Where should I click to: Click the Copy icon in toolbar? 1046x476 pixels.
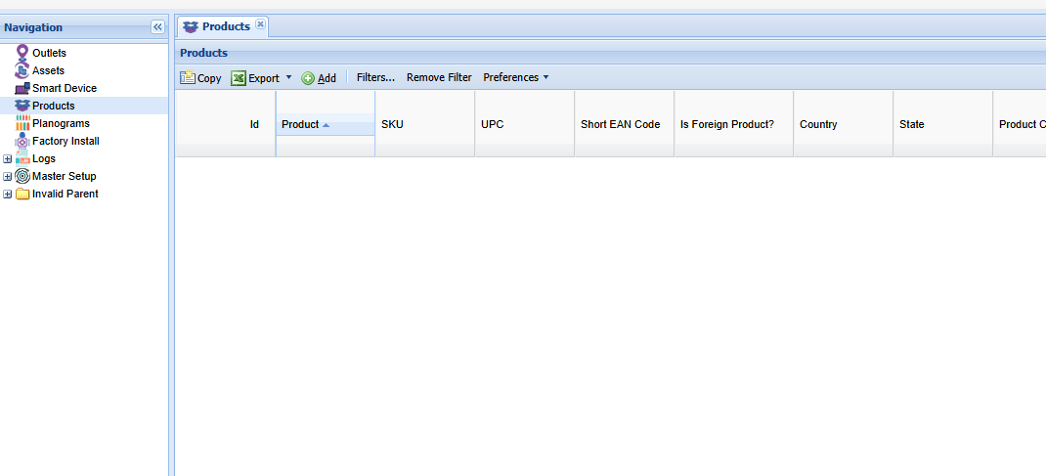(x=188, y=78)
